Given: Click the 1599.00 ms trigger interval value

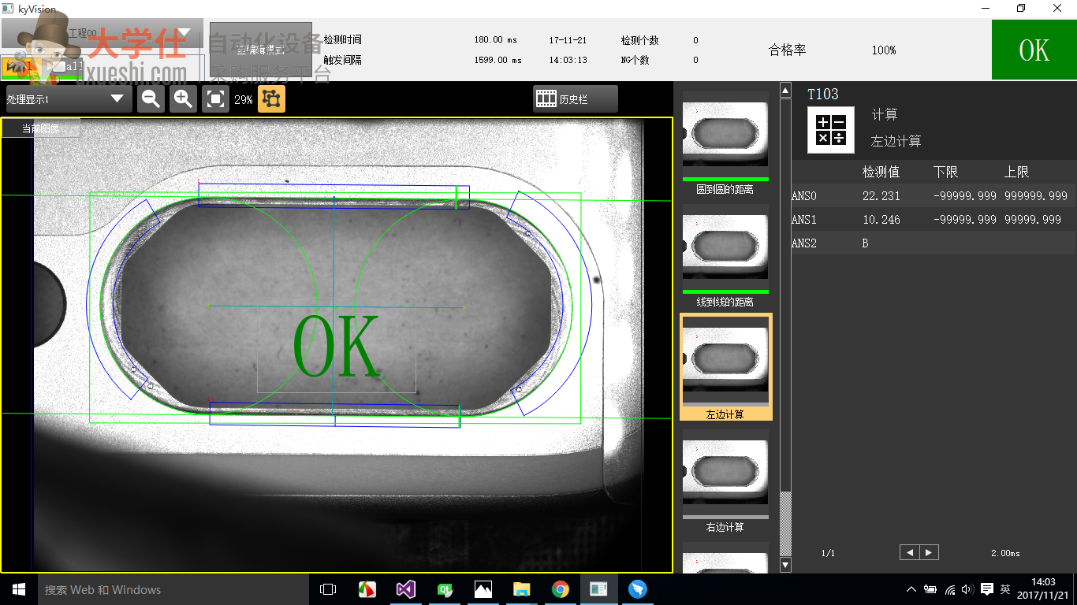Looking at the screenshot, I should pos(498,60).
